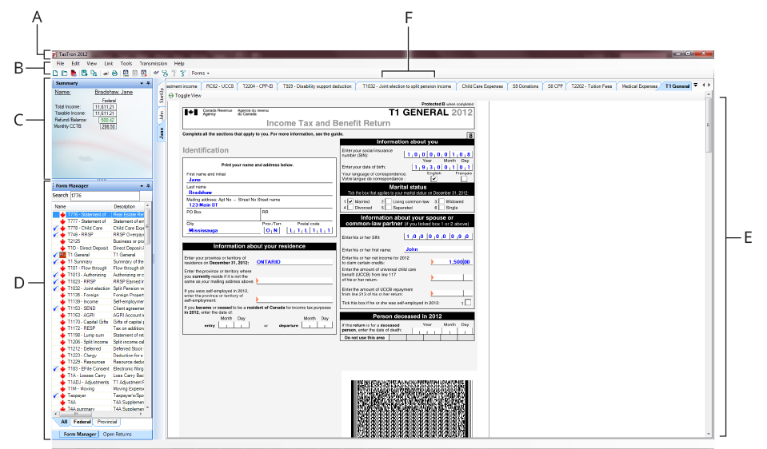The image size is (767, 449).
Task: Open the Summary panel dropdown arrow
Action: tap(141, 83)
